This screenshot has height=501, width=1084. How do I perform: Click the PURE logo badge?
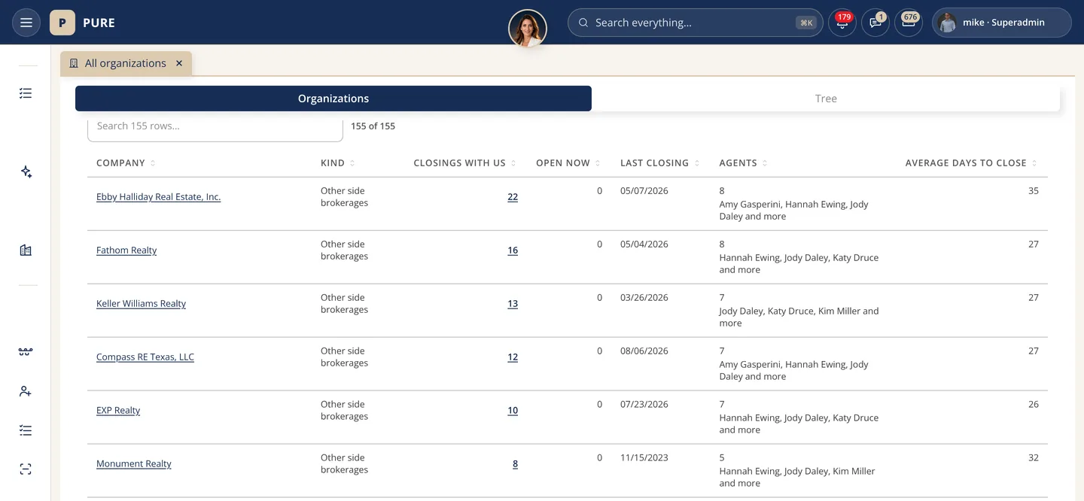tap(62, 23)
